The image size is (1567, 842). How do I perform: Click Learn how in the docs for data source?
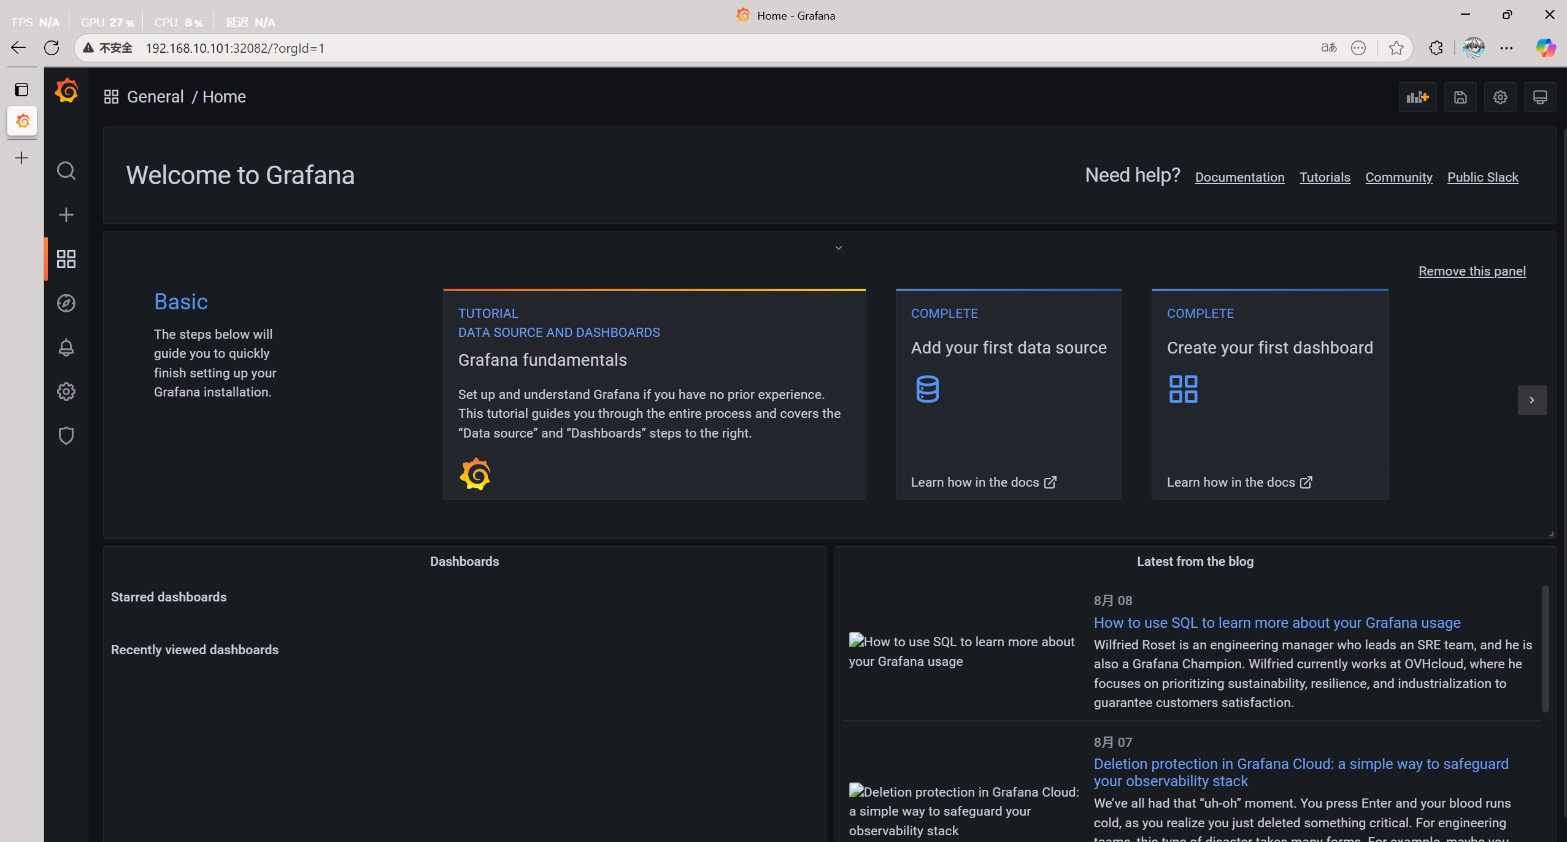point(983,482)
